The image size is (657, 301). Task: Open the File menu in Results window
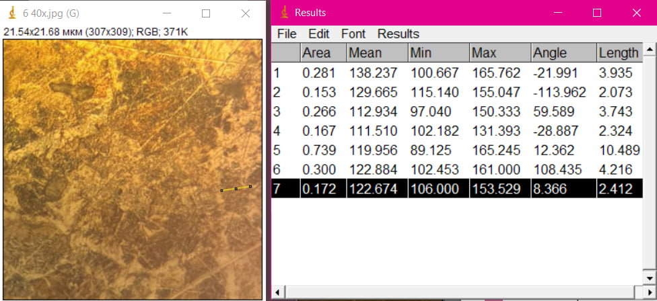[x=287, y=34]
